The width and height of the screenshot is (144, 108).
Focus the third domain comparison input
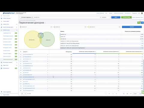click(x=104, y=27)
